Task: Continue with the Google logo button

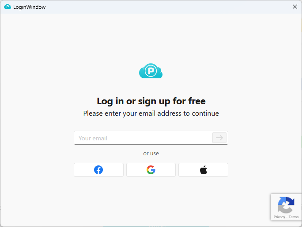Action: coord(151,170)
